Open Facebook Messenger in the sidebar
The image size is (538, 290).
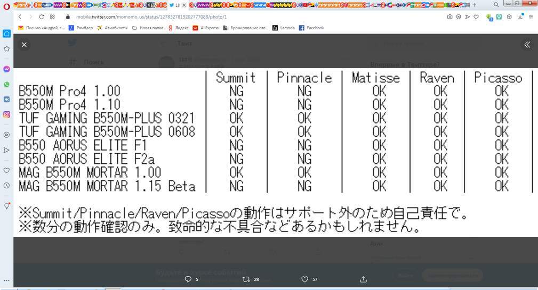pyautogui.click(x=6, y=69)
